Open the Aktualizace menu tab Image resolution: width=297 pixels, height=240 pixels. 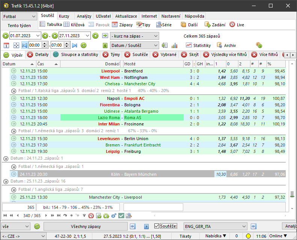pyautogui.click(x=126, y=16)
